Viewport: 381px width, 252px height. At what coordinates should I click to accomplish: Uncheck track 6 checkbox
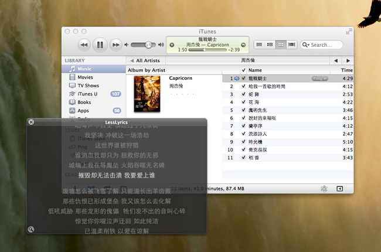[243, 118]
